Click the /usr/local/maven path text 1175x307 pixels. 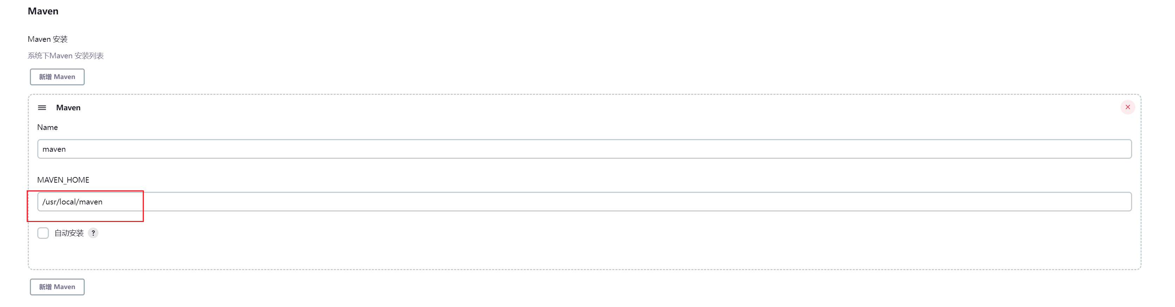(72, 201)
